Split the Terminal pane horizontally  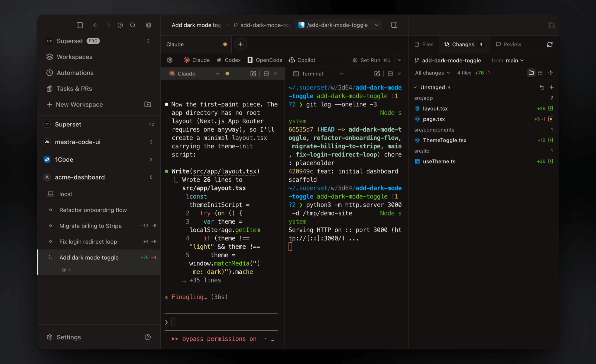click(x=390, y=74)
